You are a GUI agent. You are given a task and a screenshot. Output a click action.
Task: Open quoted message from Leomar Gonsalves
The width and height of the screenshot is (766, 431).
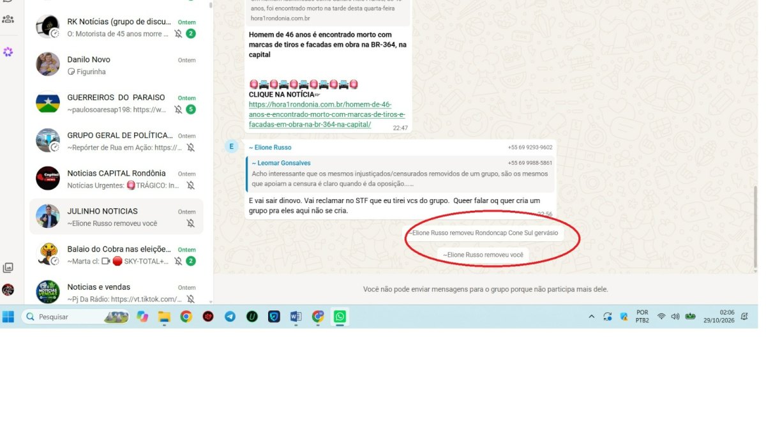tap(401, 173)
